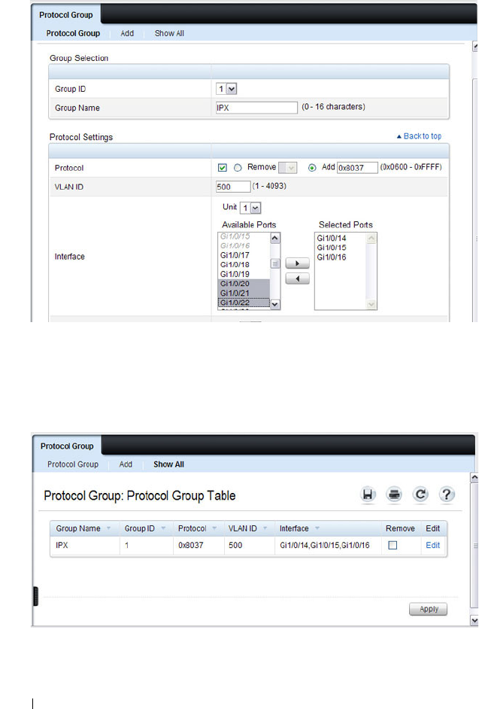
Task: Open the Show All tab in upper panel
Action: (169, 33)
